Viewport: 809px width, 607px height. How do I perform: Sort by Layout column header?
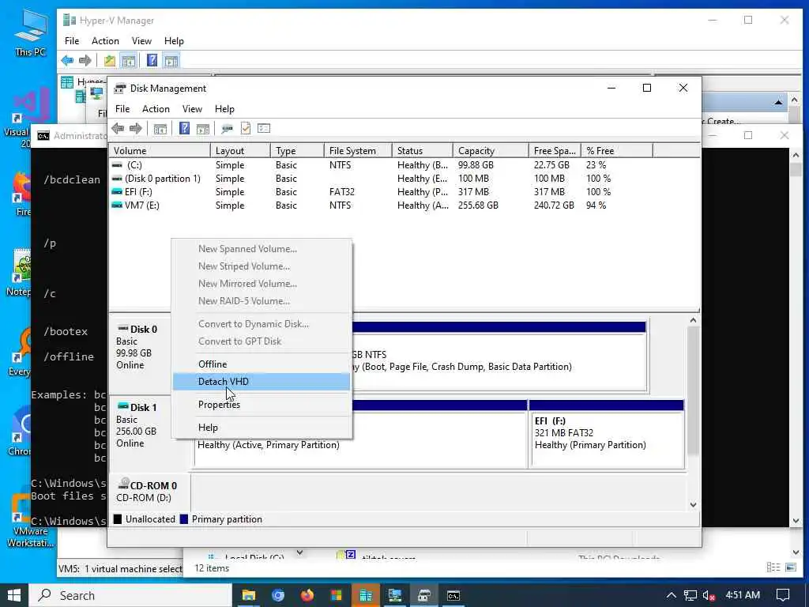coord(240,151)
